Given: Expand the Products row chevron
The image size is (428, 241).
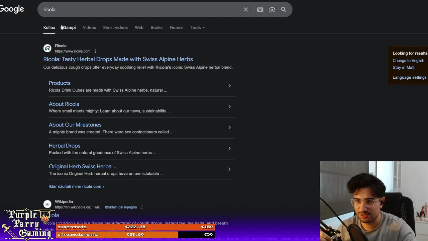Looking at the screenshot, I should [x=229, y=86].
